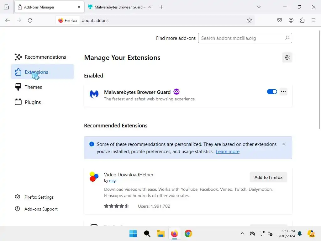Open the Firefox View icon in tab bar
321x241 pixels.
pyautogui.click(x=6, y=7)
